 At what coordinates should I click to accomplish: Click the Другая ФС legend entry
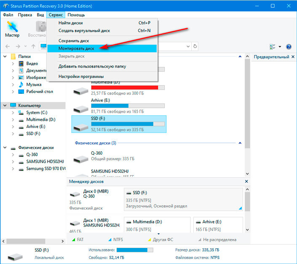point(161,240)
